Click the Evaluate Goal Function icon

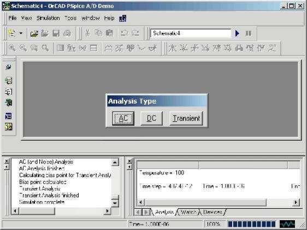(119, 48)
